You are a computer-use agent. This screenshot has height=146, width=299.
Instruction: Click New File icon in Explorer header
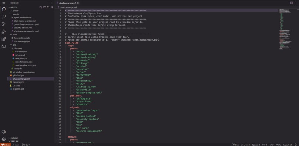point(40,7)
